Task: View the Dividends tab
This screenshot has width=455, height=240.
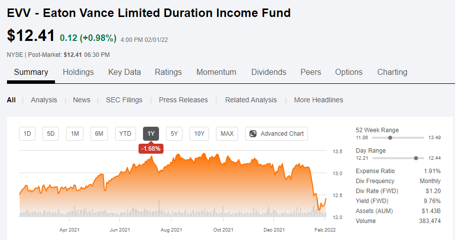Action: pos(268,72)
